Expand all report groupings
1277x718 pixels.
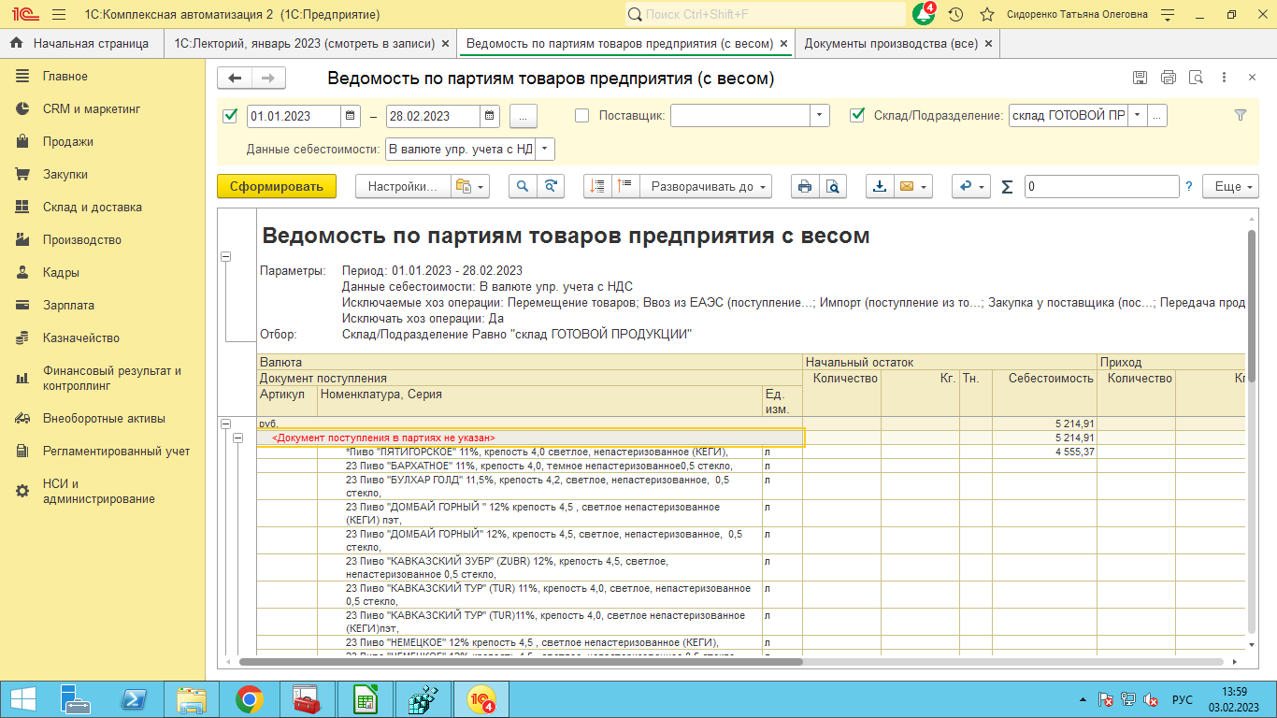coord(625,186)
